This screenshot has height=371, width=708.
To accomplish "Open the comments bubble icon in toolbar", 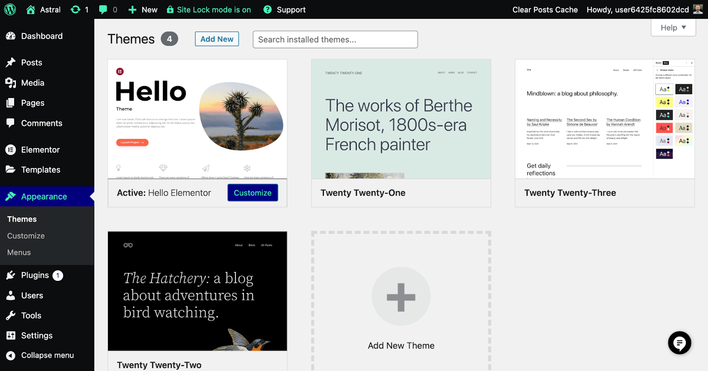I will click(x=103, y=10).
